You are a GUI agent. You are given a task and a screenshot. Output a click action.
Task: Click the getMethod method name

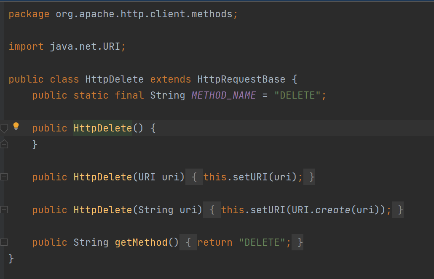point(141,242)
